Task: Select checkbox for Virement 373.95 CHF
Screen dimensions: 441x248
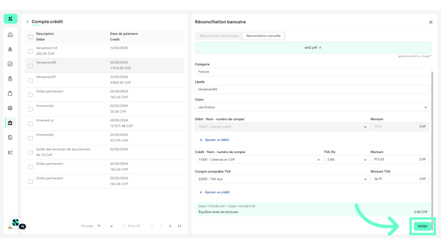Action: click(30, 138)
